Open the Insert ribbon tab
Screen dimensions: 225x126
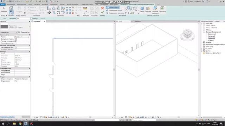pos(45,5)
